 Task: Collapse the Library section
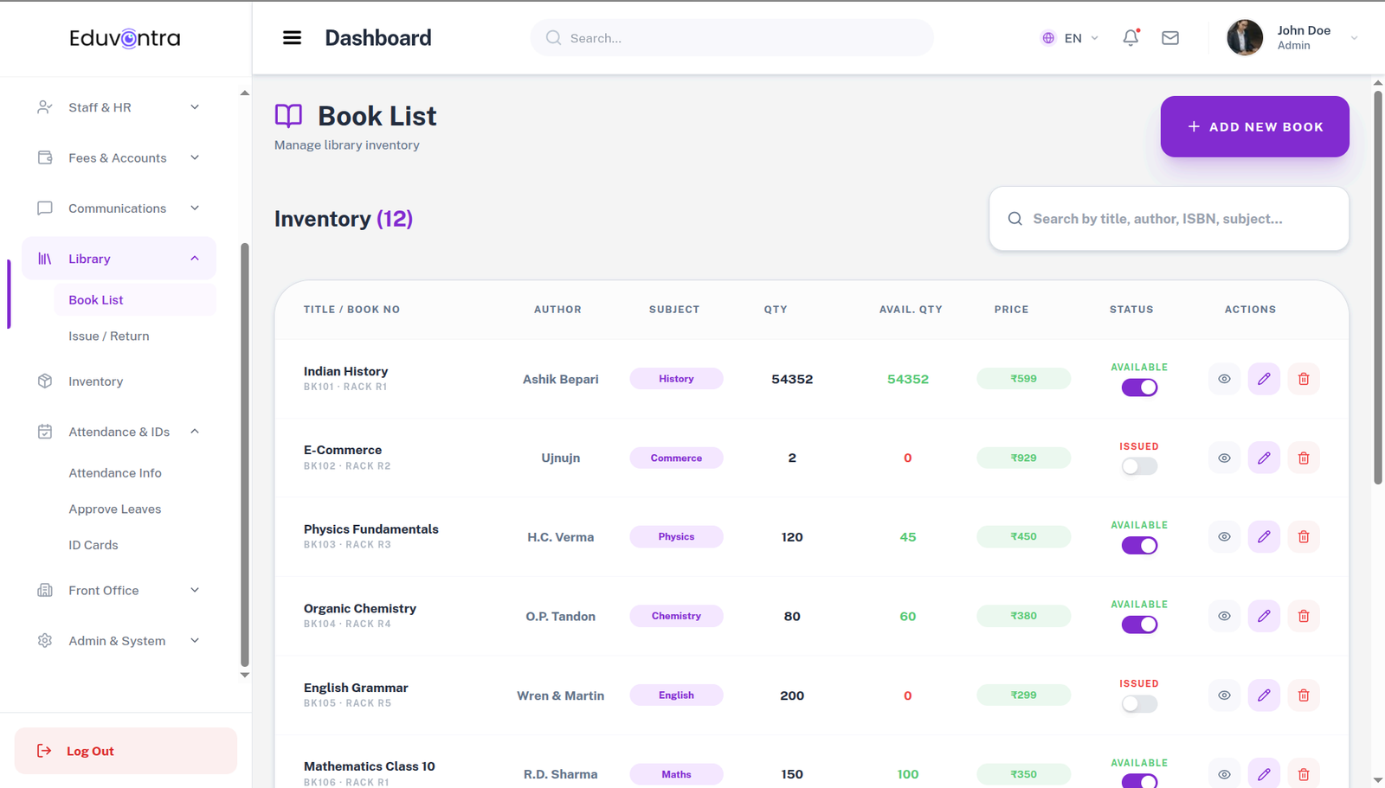(x=194, y=258)
